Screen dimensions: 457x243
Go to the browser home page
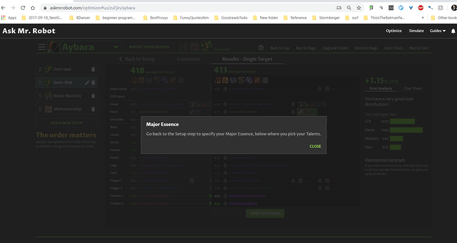coord(32,8)
